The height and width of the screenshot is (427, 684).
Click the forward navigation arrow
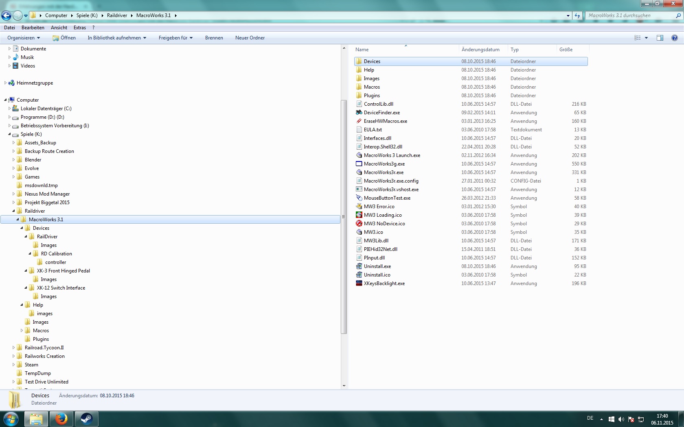coord(18,15)
